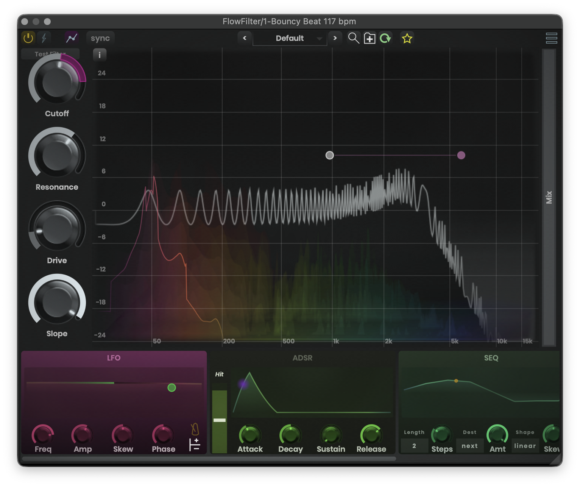Click the Hit level slider handle

(220, 420)
